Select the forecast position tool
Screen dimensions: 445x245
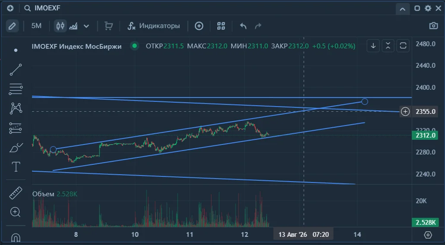(16, 128)
